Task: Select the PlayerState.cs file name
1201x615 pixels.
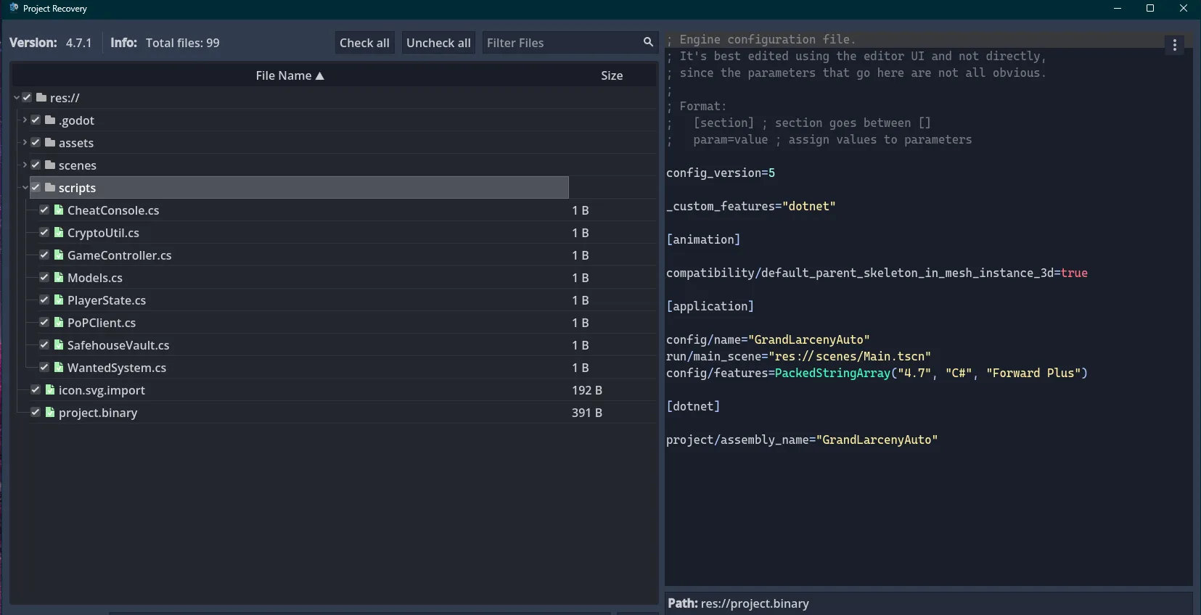Action: tap(107, 300)
